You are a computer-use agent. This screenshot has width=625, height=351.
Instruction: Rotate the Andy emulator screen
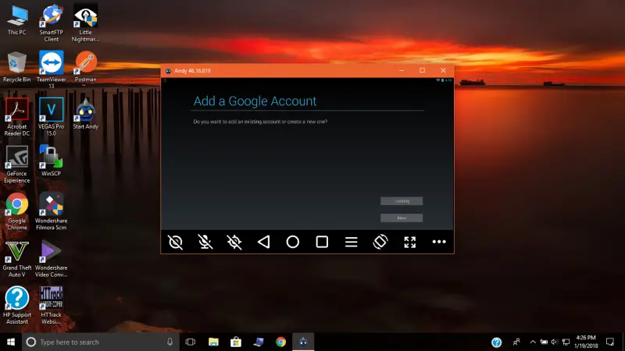coord(380,242)
